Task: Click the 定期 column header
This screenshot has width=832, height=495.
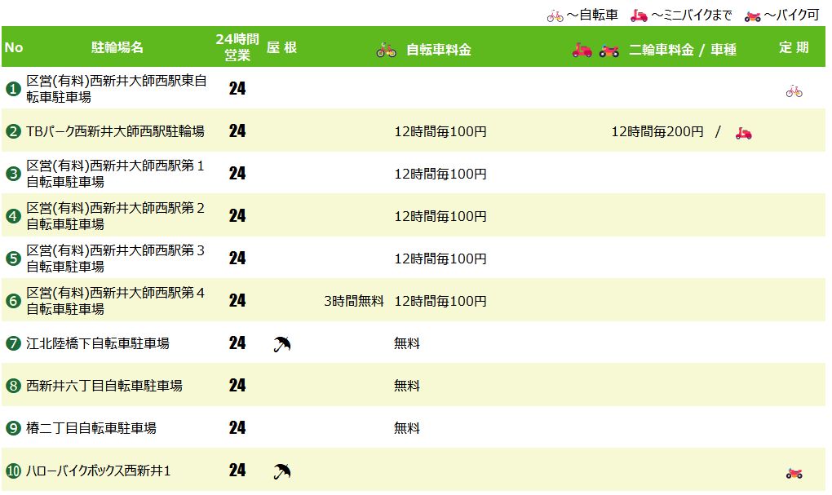Action: (x=793, y=47)
